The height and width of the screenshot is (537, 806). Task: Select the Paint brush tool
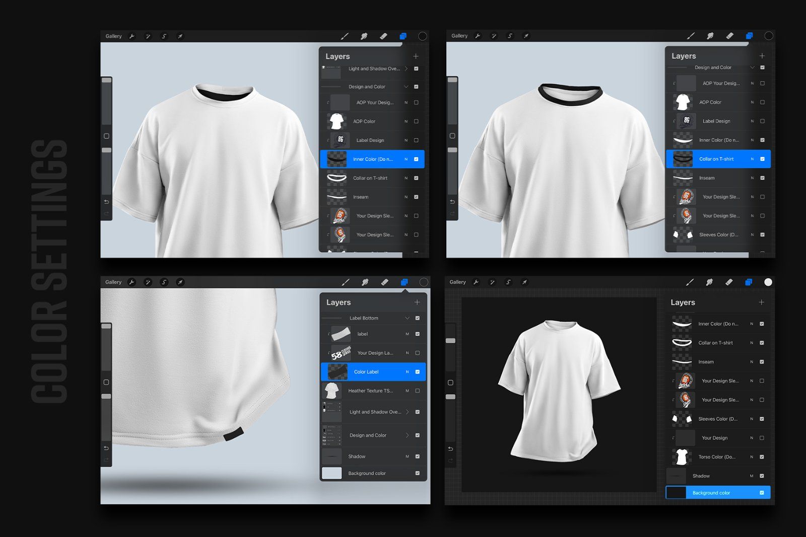click(345, 36)
